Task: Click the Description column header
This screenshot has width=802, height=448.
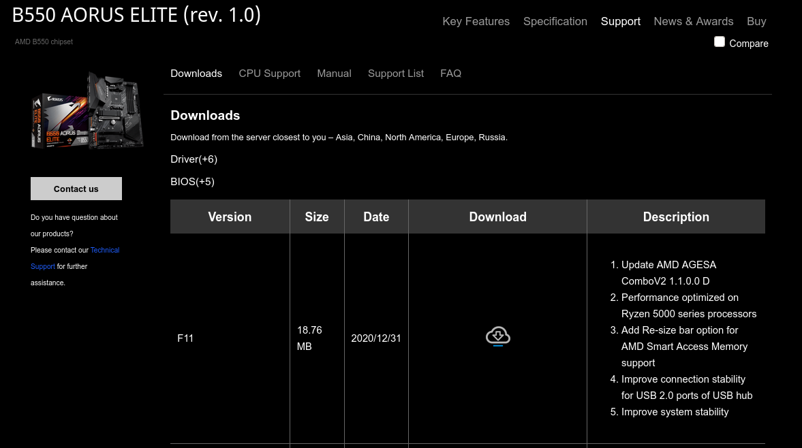Action: click(x=676, y=217)
